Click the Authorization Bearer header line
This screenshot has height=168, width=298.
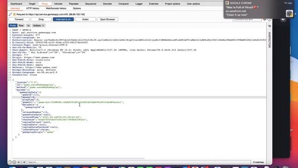tap(139, 40)
